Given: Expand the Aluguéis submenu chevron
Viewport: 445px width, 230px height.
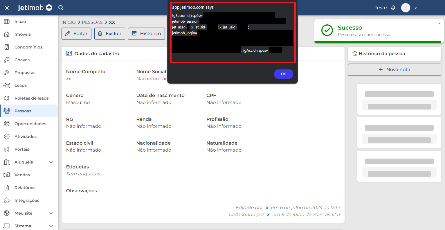Looking at the screenshot, I should coord(51,162).
